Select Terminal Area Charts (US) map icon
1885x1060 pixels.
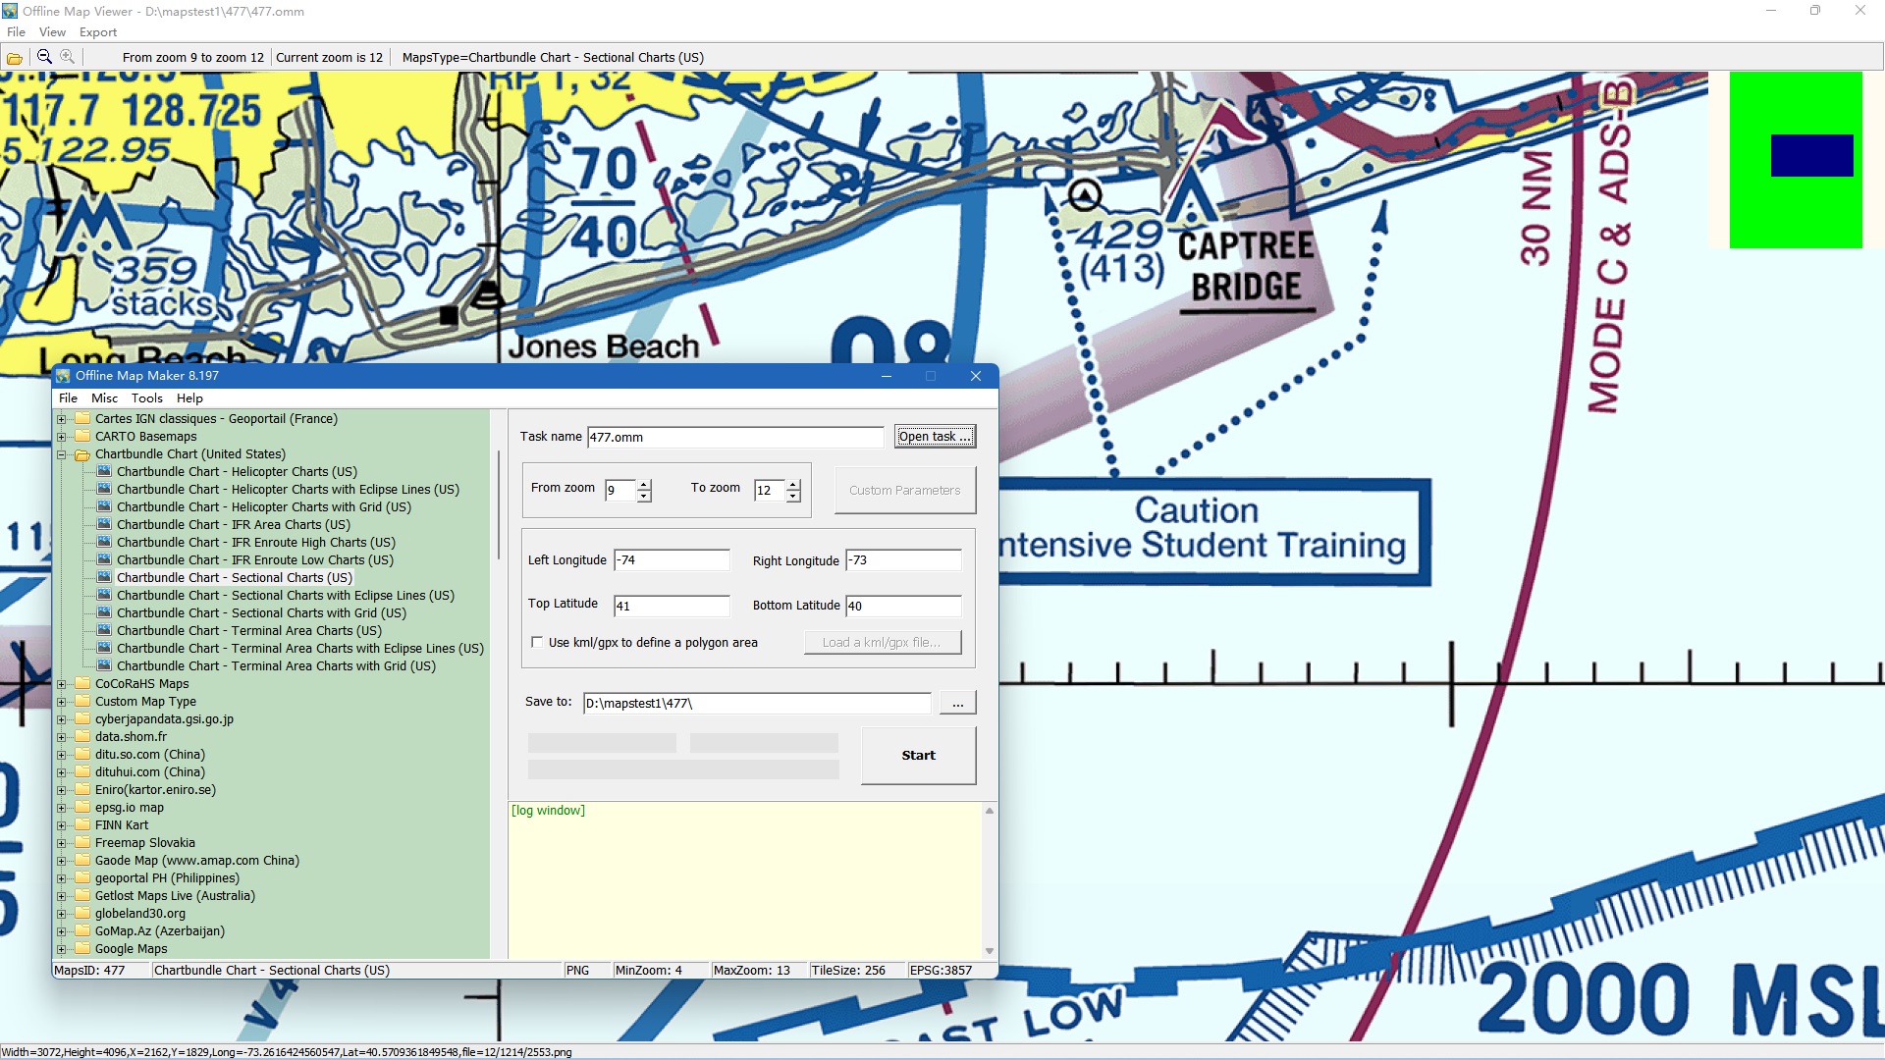(104, 630)
